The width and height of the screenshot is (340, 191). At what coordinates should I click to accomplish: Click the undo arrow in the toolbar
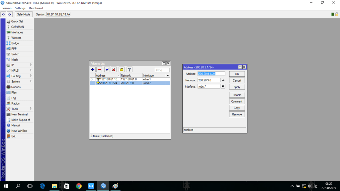[3, 14]
